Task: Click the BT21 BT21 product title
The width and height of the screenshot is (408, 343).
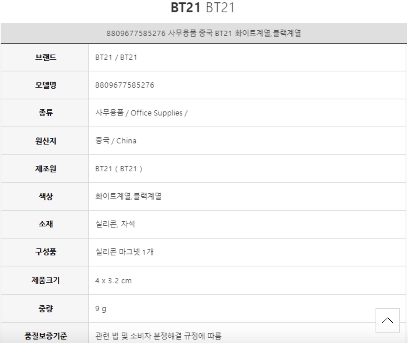Action: pos(202,8)
